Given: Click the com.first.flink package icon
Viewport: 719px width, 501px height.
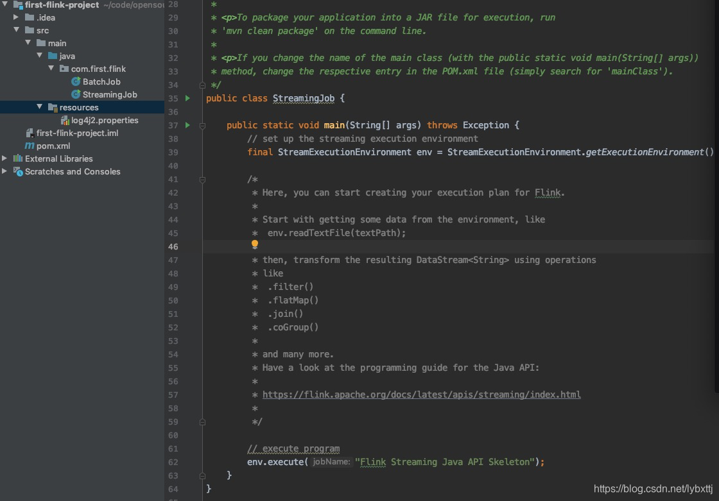Looking at the screenshot, I should tap(64, 69).
